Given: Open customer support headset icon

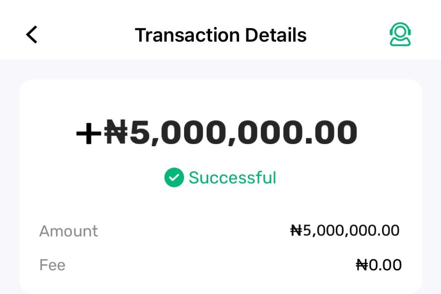Looking at the screenshot, I should click(x=400, y=34).
